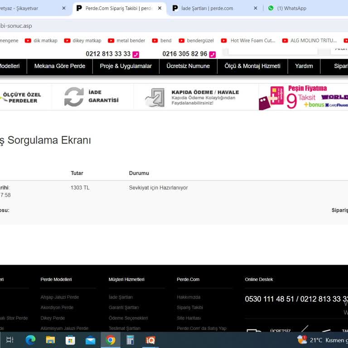
Task: Open the Mekana Göre Perde menu
Action: (x=60, y=66)
